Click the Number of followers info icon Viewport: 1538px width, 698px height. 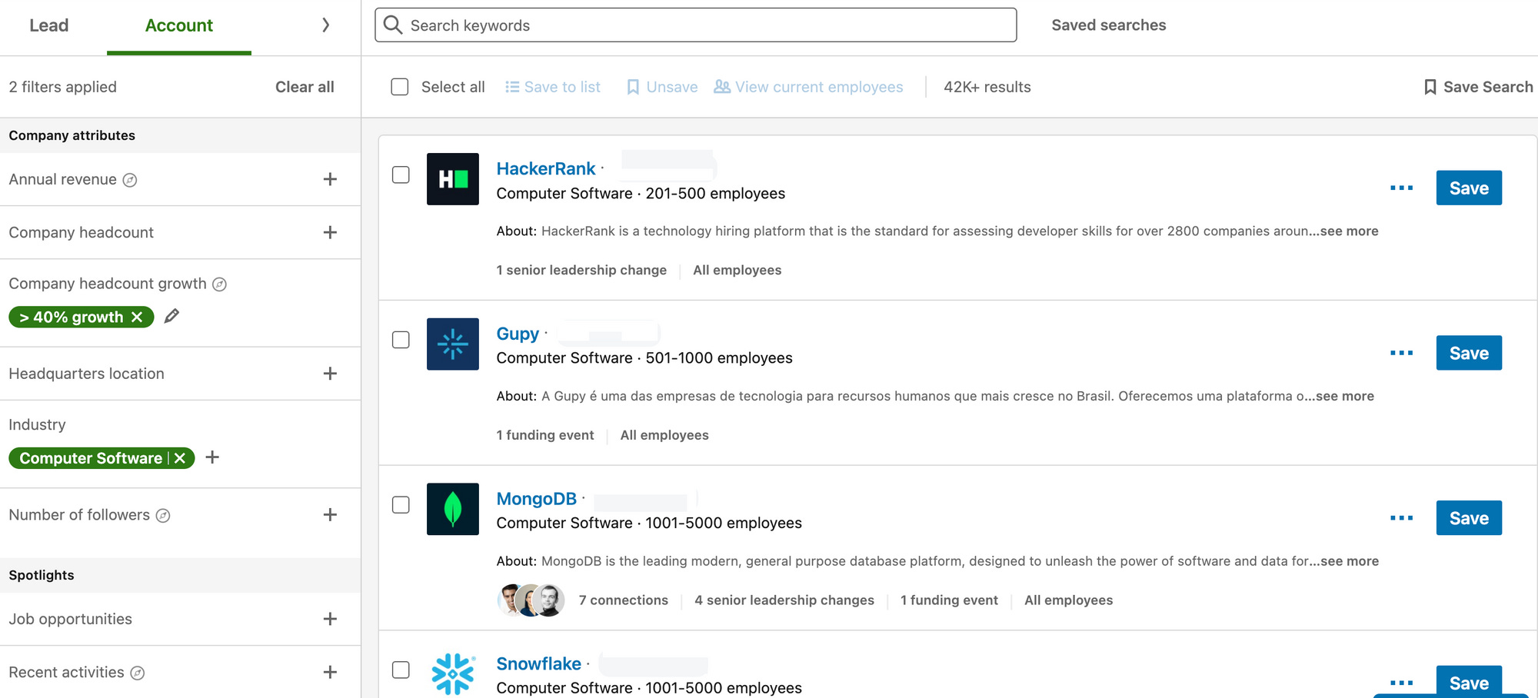tap(163, 516)
